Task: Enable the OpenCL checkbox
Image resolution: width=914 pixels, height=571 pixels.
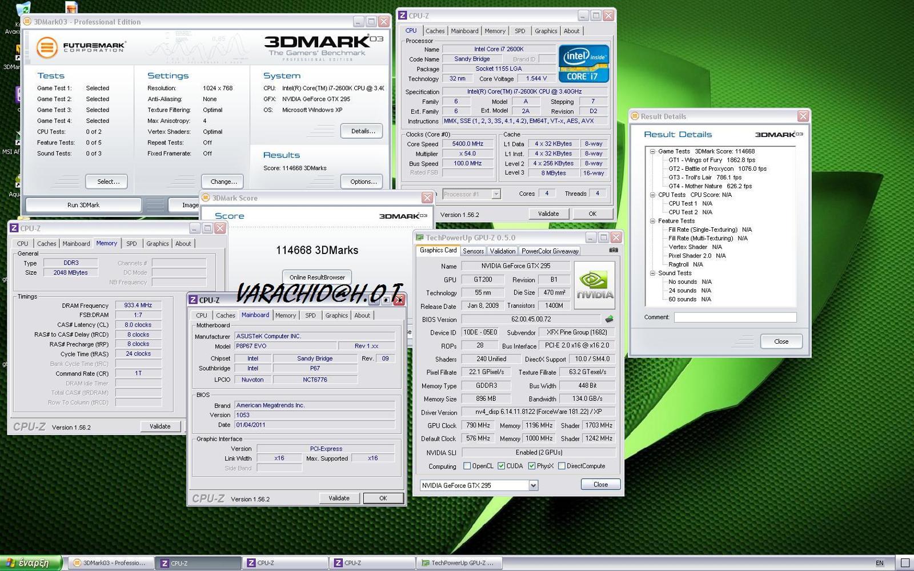Action: 467,466
